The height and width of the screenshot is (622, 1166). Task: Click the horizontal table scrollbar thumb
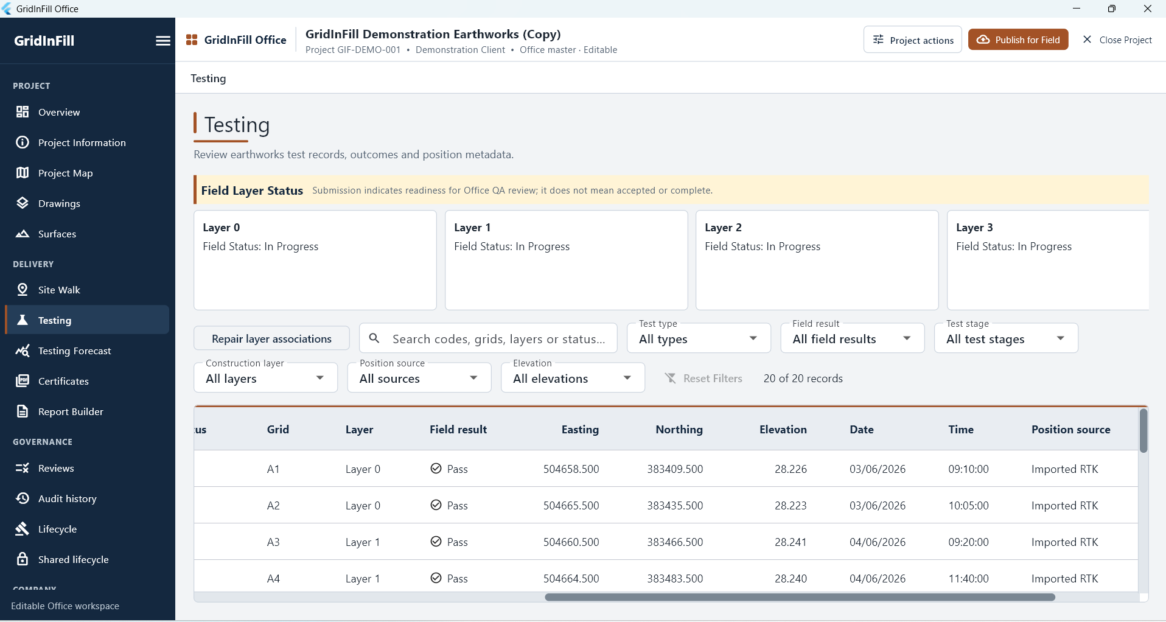pyautogui.click(x=800, y=597)
